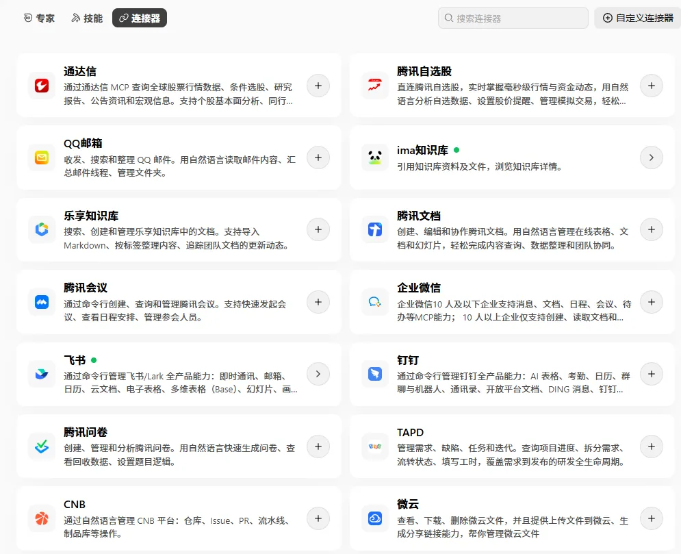
Task: Click the magnifier icon in search box
Action: point(449,18)
